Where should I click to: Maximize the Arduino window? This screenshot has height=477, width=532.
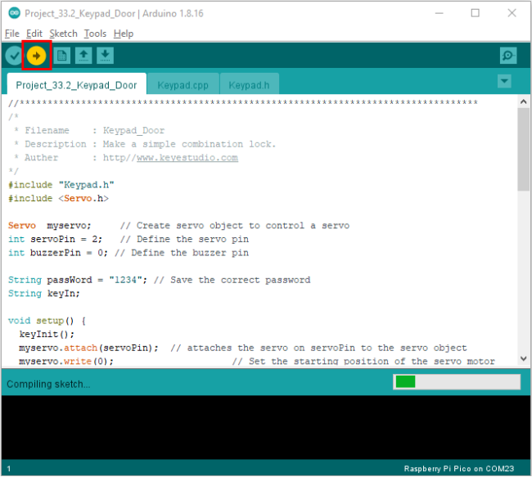(x=475, y=13)
